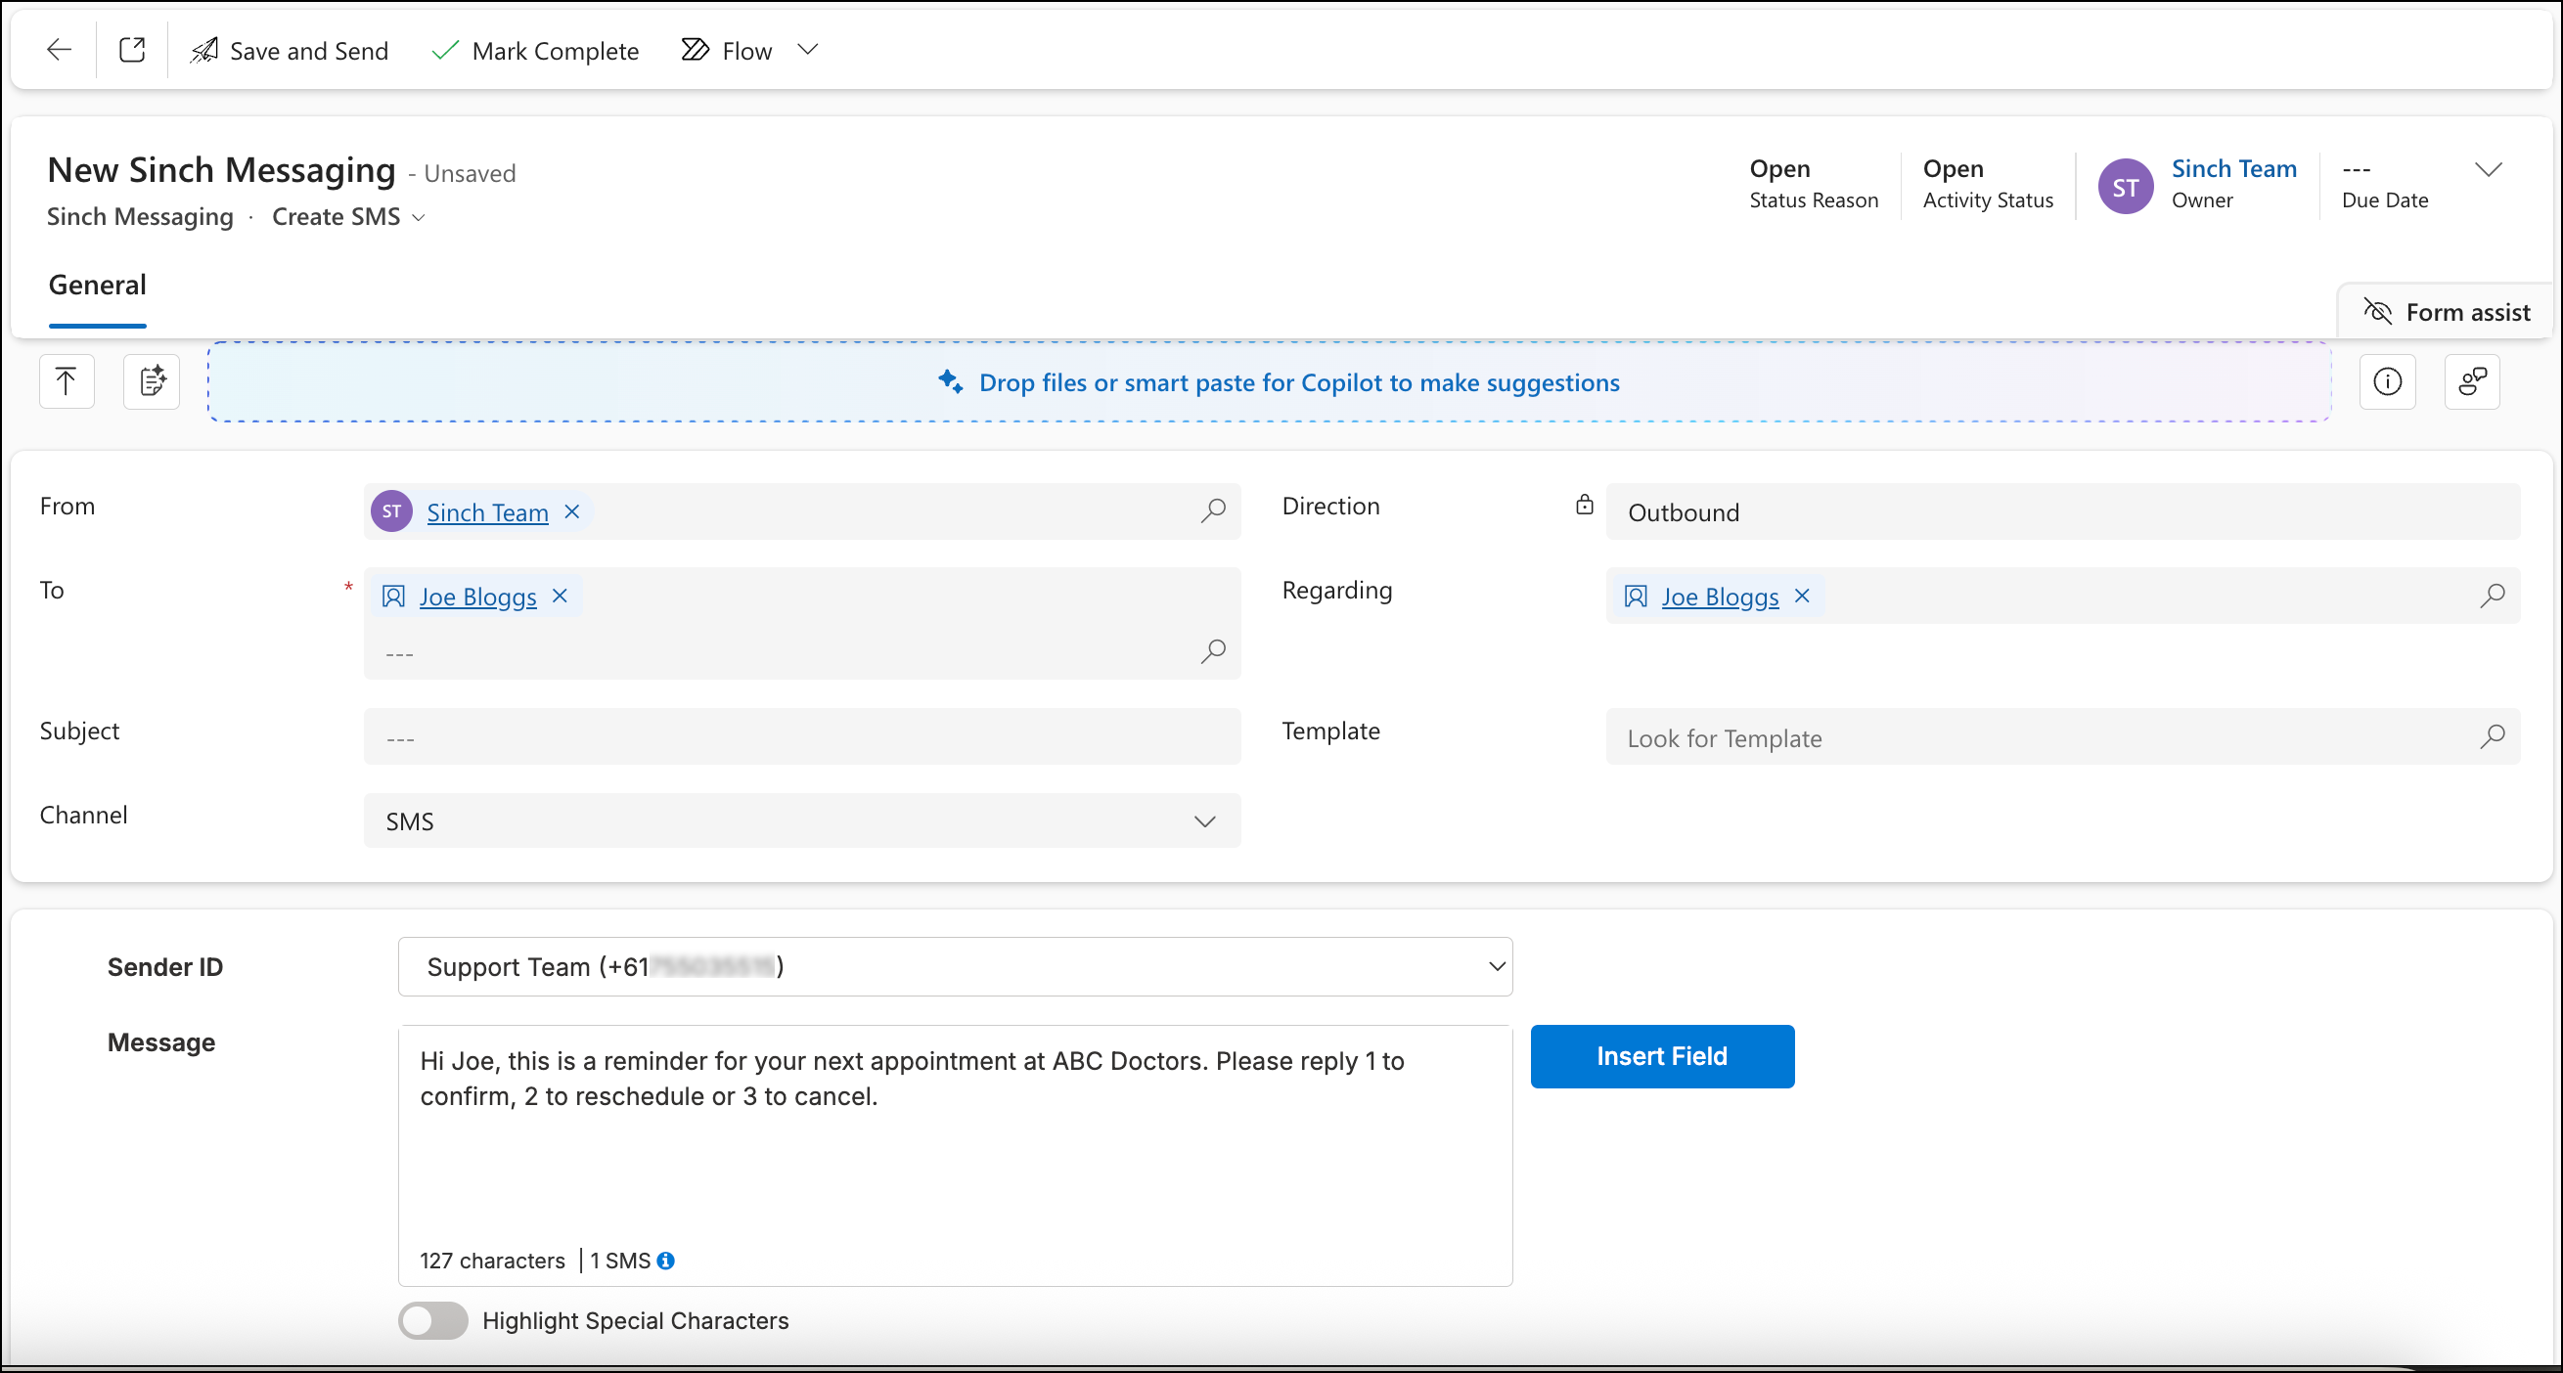Open the Channel SMS dropdown
The width and height of the screenshot is (2563, 1373).
pos(802,820)
